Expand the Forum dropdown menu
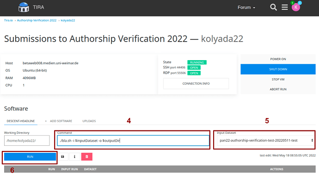The height and width of the screenshot is (175, 319). click(x=246, y=7)
